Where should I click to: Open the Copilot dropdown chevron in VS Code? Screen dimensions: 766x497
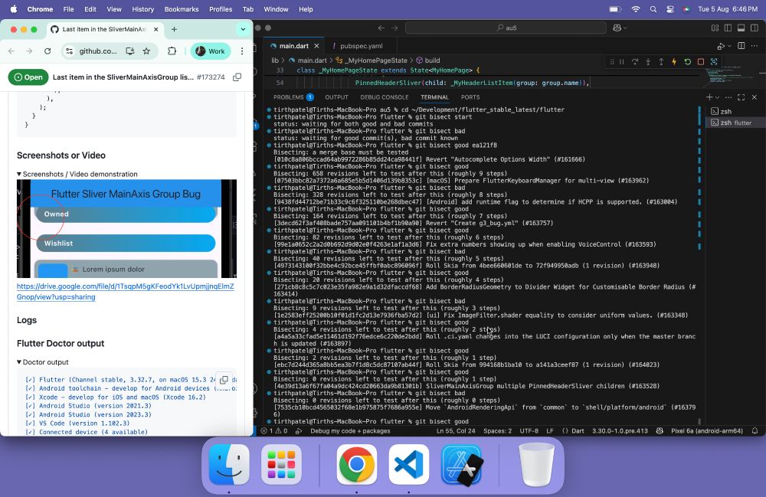pyautogui.click(x=625, y=28)
